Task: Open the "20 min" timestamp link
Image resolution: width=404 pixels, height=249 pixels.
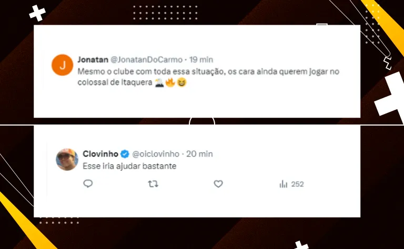Action: [199, 154]
